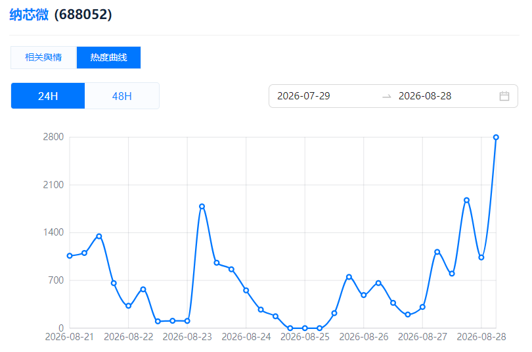Select first data point on 2026-08-21
This screenshot has width=532, height=352.
tap(70, 256)
